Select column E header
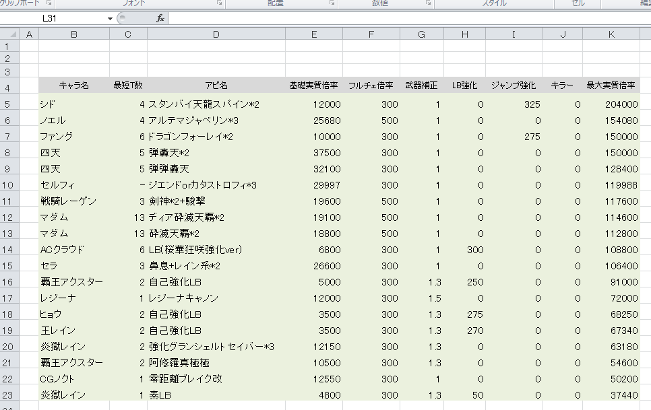The width and height of the screenshot is (651, 410). click(314, 35)
